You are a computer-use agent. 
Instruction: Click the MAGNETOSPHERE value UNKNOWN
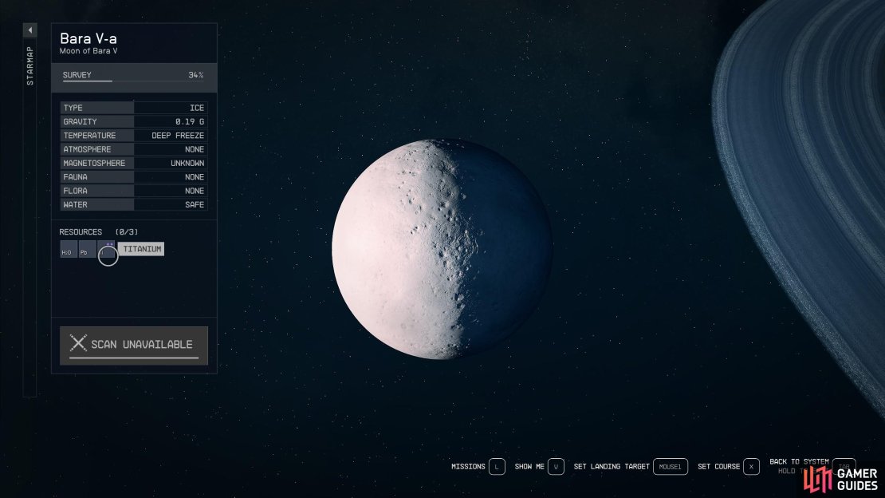pyautogui.click(x=187, y=163)
